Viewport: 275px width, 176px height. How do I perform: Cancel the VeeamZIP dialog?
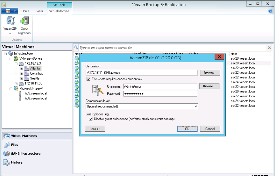[210, 129]
